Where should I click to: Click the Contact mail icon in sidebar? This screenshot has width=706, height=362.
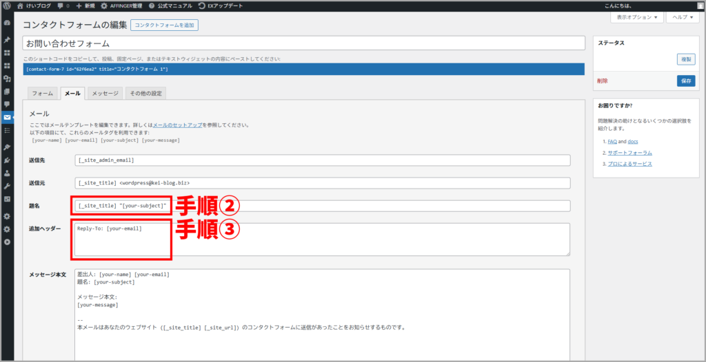click(x=7, y=117)
